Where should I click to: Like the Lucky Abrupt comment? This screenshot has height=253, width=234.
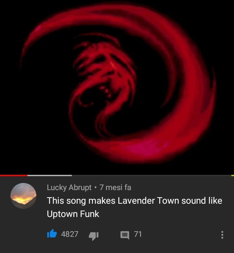52,234
